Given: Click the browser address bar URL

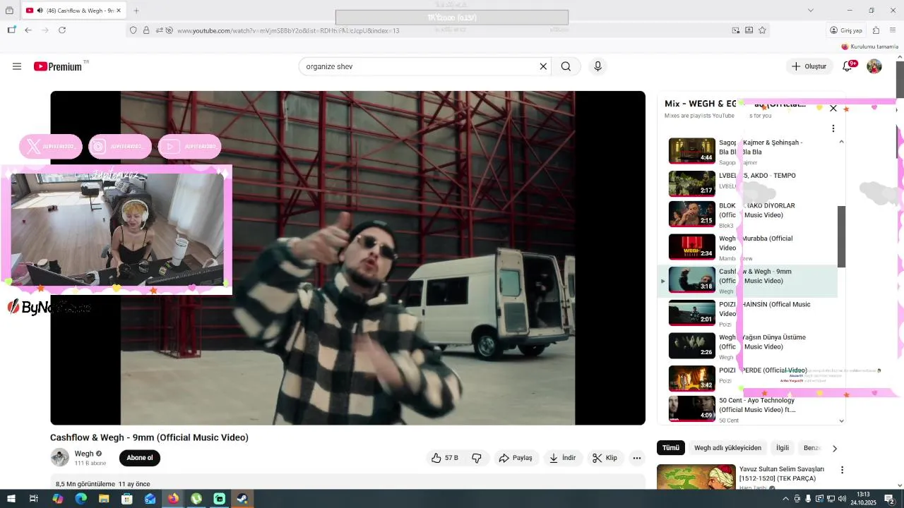Looking at the screenshot, I should point(288,30).
